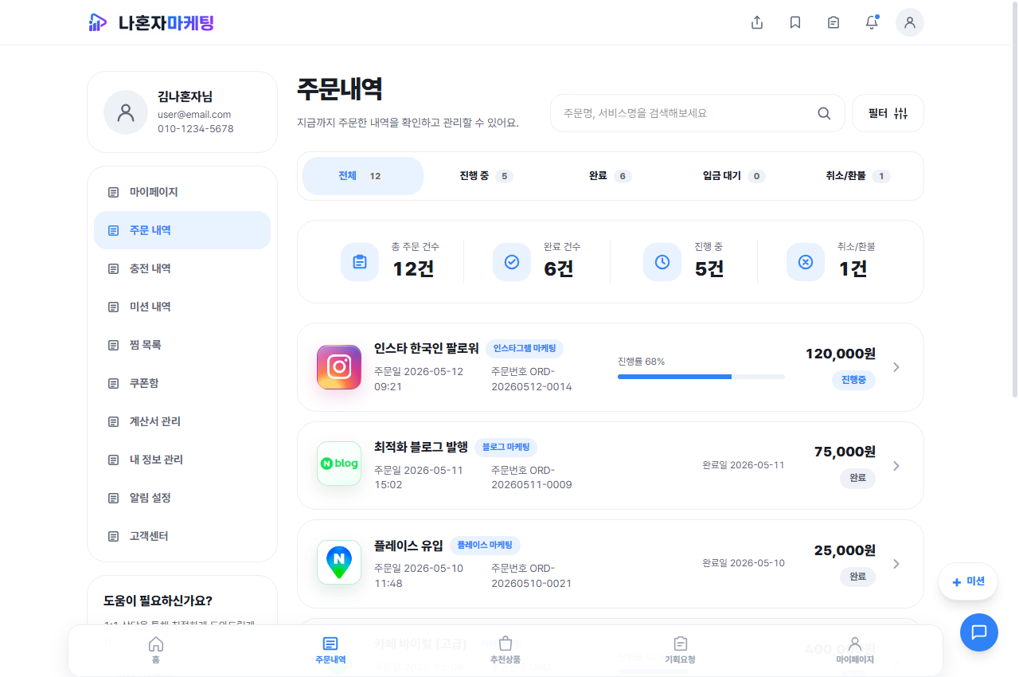The height and width of the screenshot is (677, 1019).
Task: Click the 완료 건수 check icon
Action: point(512,262)
